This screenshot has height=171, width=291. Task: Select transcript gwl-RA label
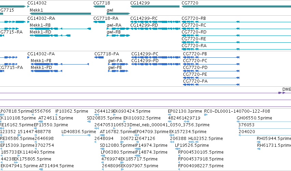[x=114, y=25]
